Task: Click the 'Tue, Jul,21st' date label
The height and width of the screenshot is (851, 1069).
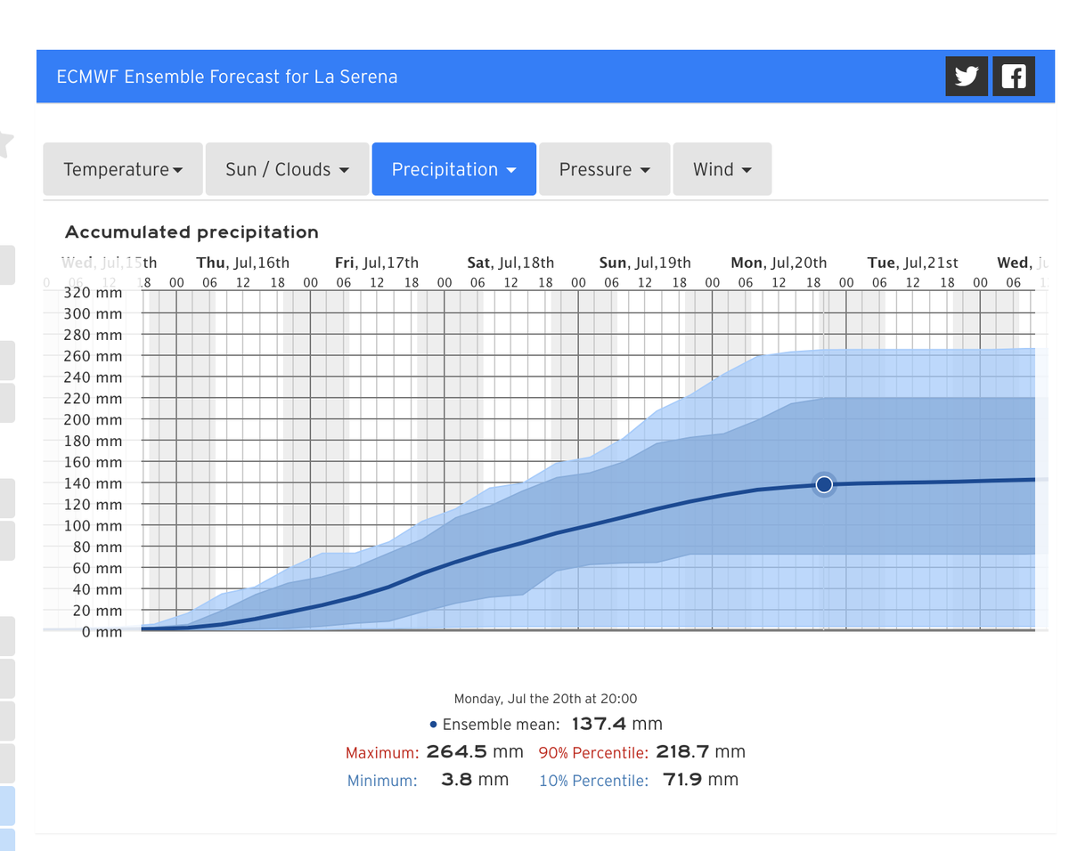Action: tap(913, 263)
